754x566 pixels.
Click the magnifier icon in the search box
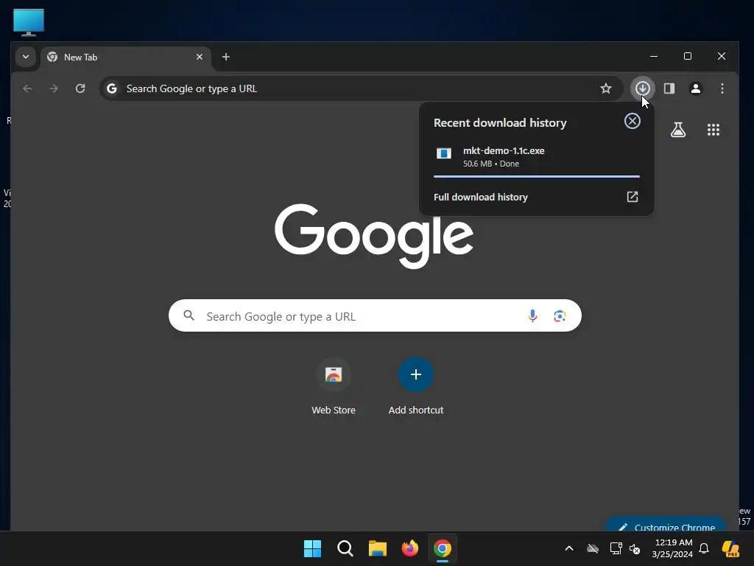(189, 315)
